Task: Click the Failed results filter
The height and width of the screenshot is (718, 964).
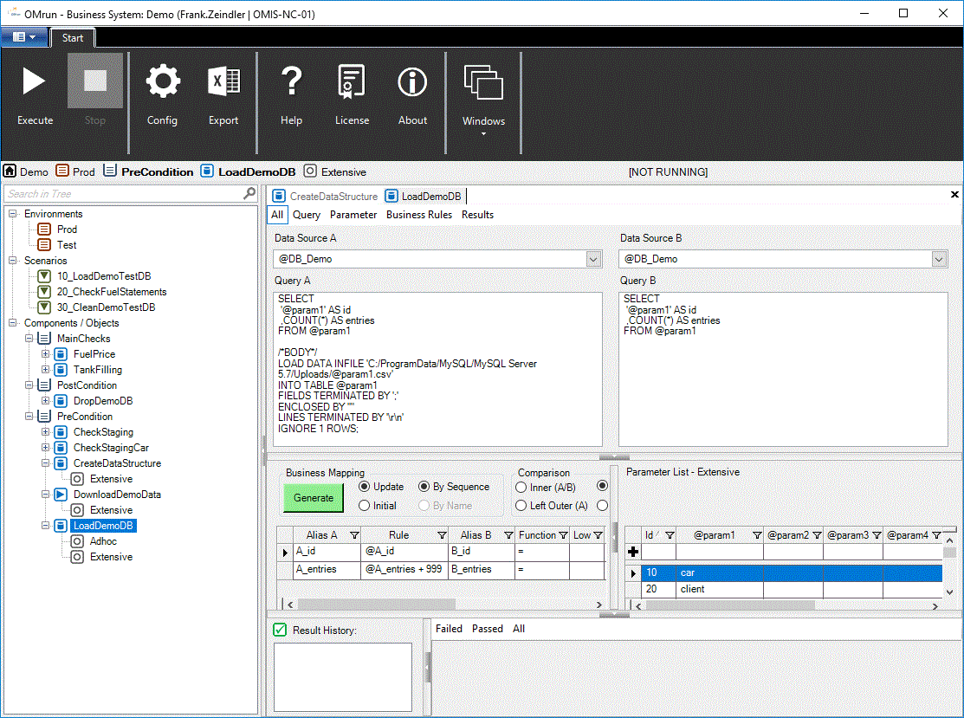Action: pyautogui.click(x=449, y=628)
